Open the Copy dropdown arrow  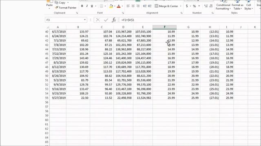tap(68, 3)
